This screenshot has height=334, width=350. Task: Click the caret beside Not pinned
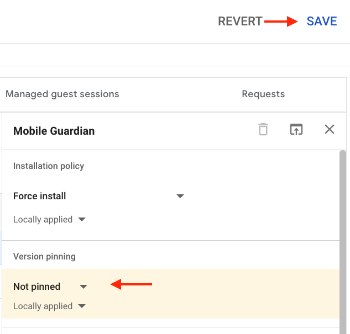83,287
